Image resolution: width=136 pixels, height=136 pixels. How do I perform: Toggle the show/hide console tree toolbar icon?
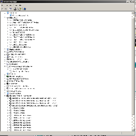coord(11,9)
